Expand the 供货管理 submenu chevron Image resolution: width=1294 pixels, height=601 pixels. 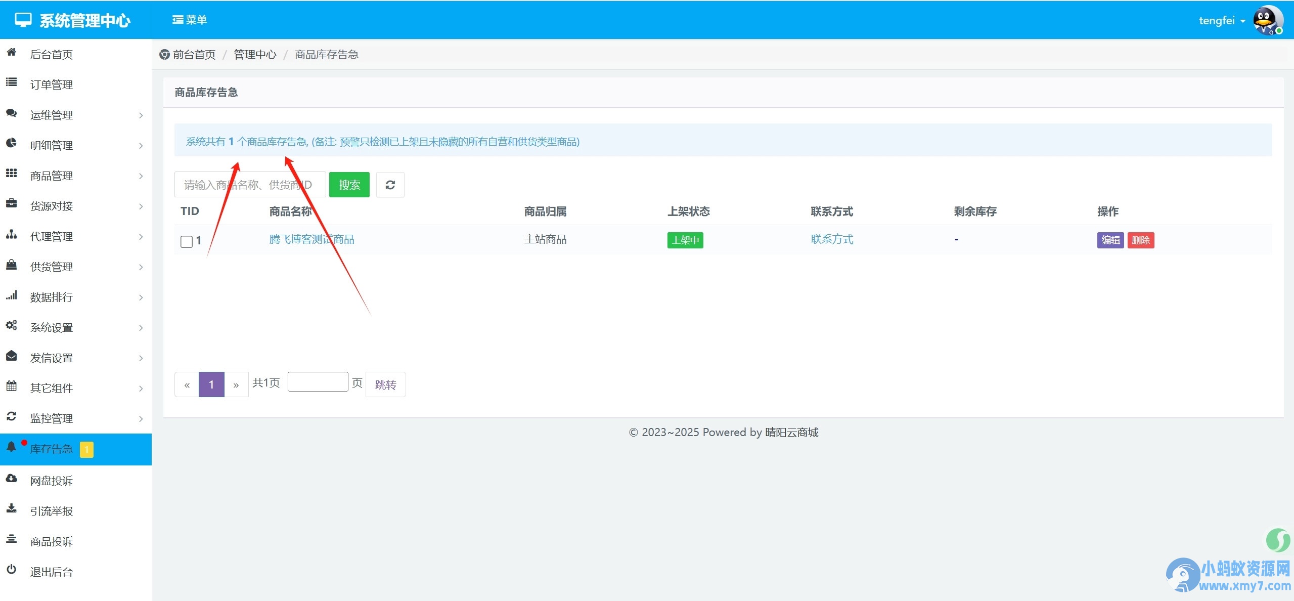(x=141, y=267)
